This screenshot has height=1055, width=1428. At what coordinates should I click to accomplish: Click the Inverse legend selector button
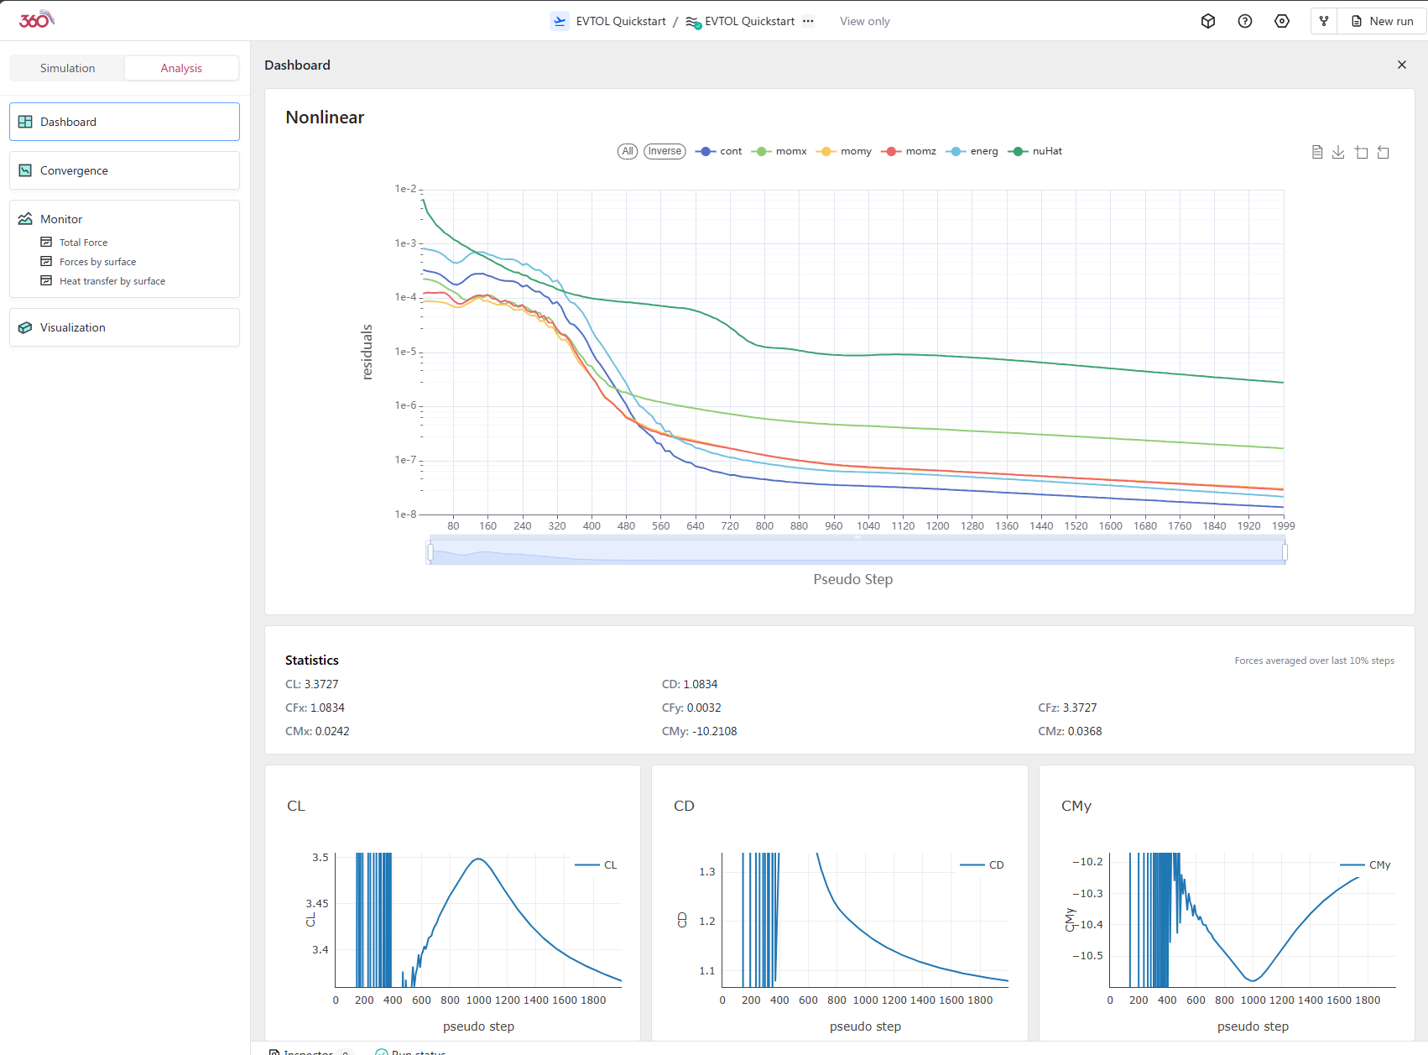(x=664, y=151)
